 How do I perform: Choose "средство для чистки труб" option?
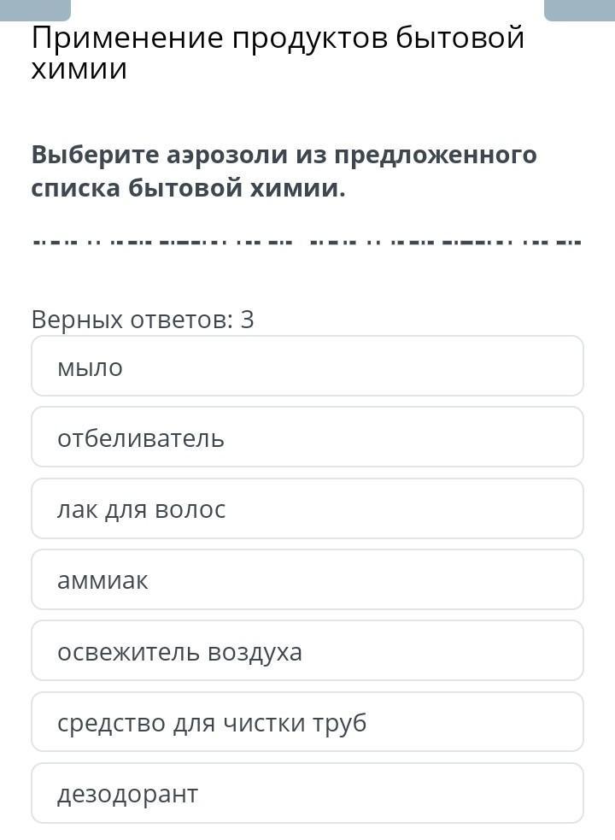tap(307, 723)
